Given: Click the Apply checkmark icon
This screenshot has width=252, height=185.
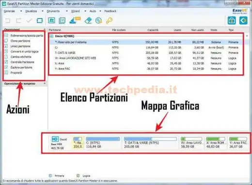Looking at the screenshot, I should 29,21.
